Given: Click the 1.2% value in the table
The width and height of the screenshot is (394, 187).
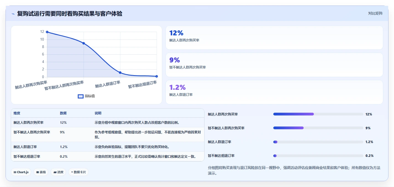Looking at the screenshot, I should click(64, 147).
